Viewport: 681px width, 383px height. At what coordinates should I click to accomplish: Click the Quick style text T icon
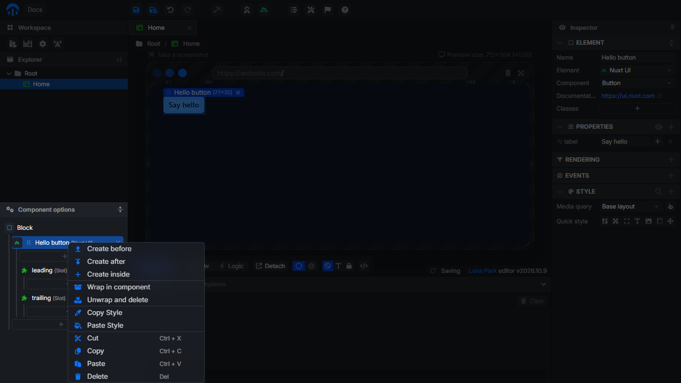coord(637,221)
